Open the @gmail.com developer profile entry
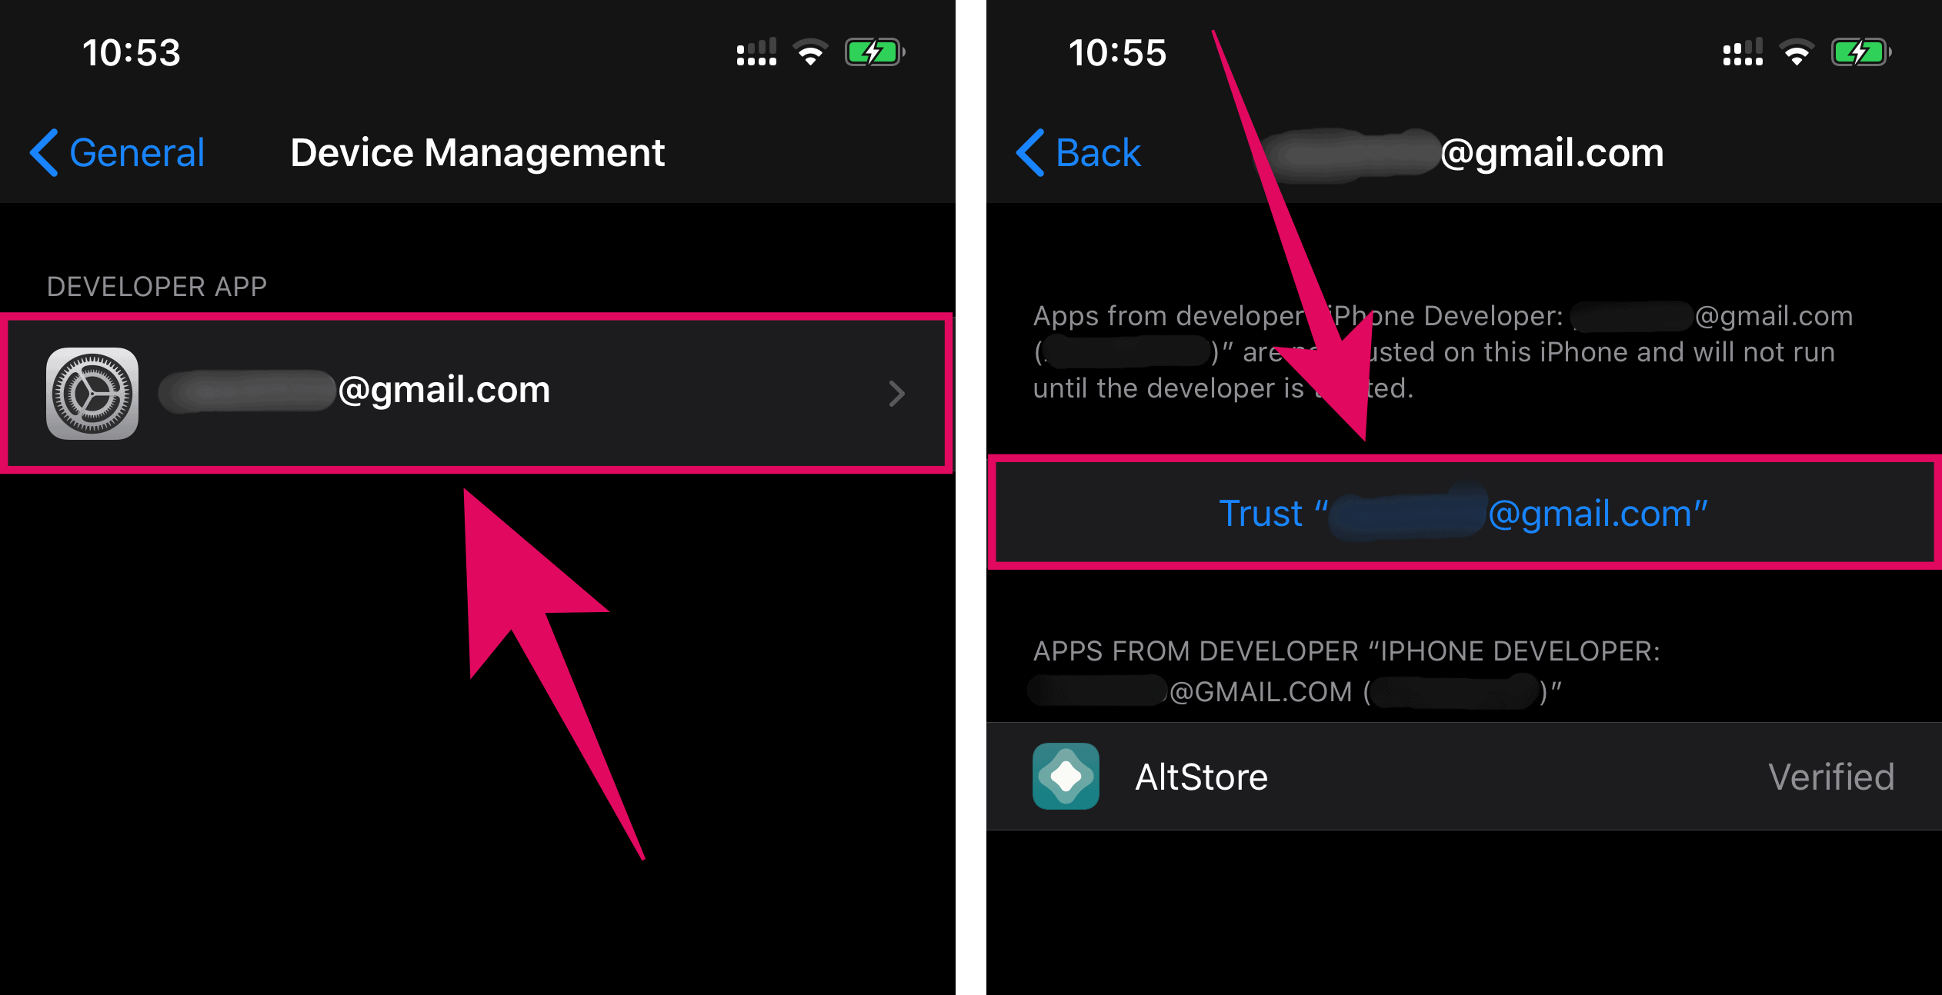 tap(477, 393)
